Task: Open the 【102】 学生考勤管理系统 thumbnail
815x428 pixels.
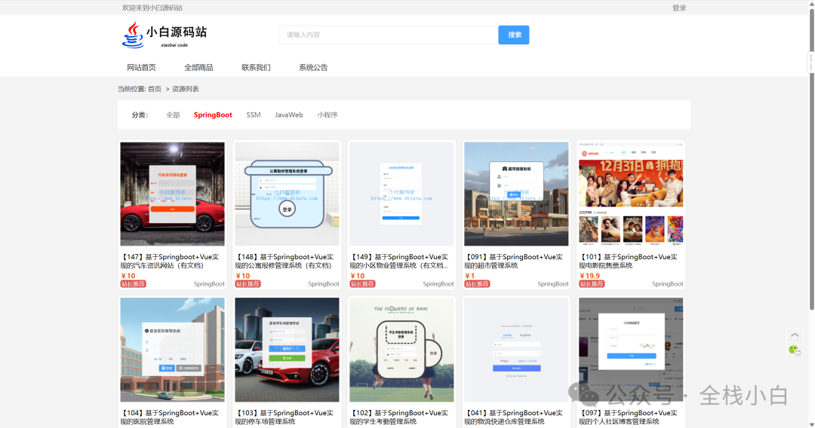Action: (401, 350)
